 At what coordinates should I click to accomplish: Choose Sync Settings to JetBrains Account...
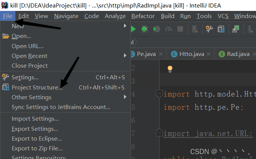pyautogui.click(x=65, y=107)
